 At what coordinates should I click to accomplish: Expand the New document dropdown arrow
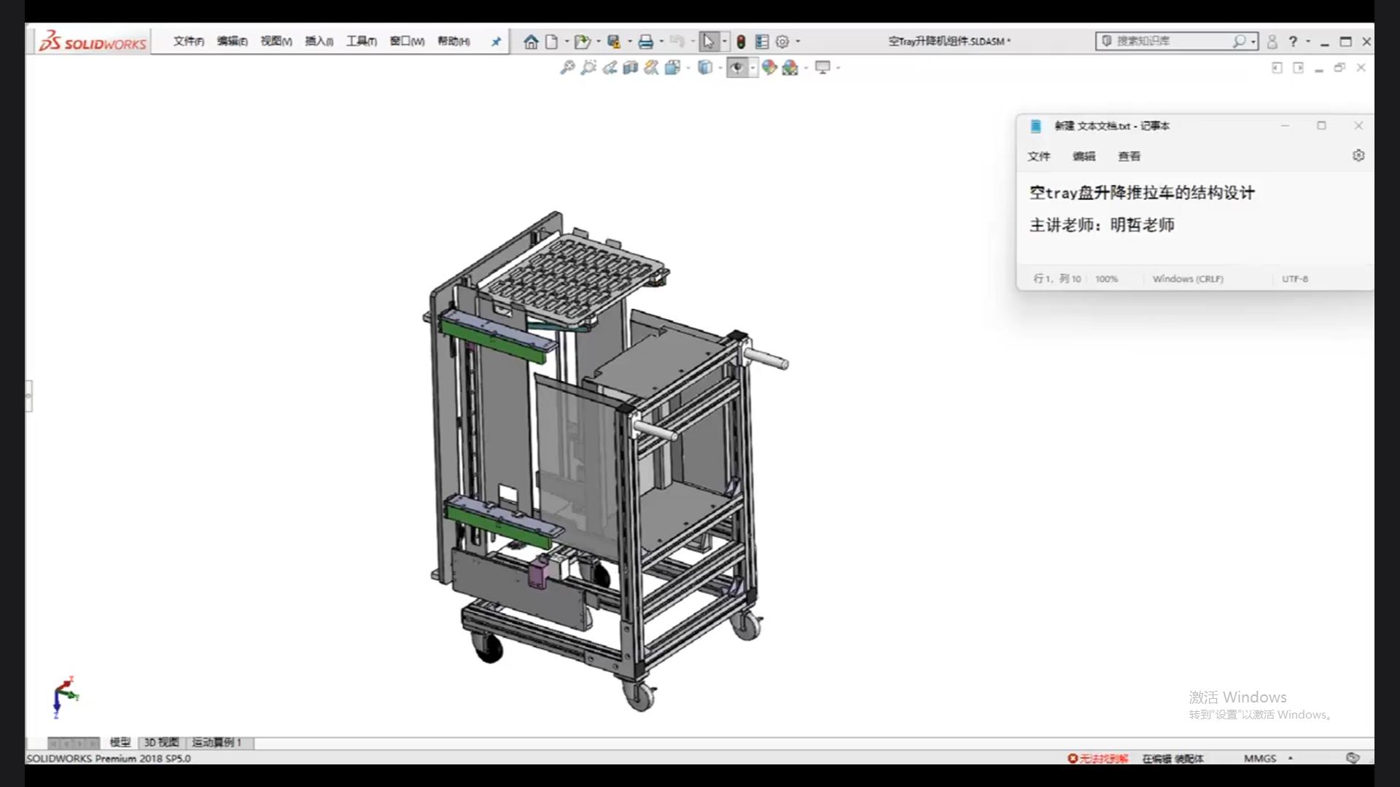567,42
